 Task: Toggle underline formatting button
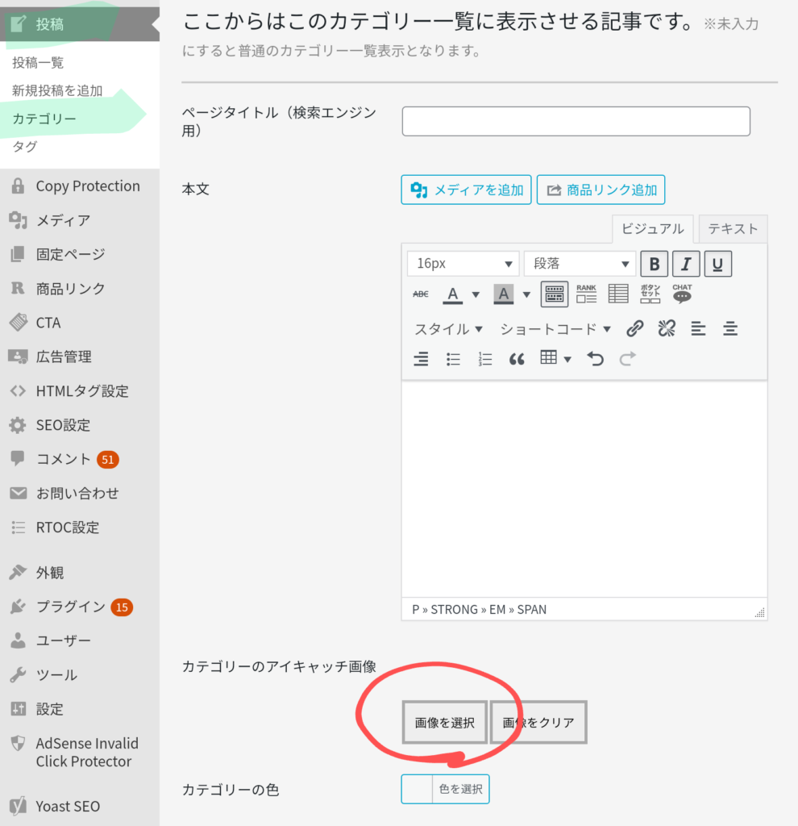(717, 264)
